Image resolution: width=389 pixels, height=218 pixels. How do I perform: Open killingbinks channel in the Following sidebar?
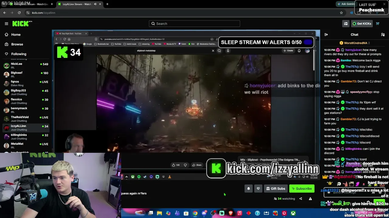tap(26, 137)
